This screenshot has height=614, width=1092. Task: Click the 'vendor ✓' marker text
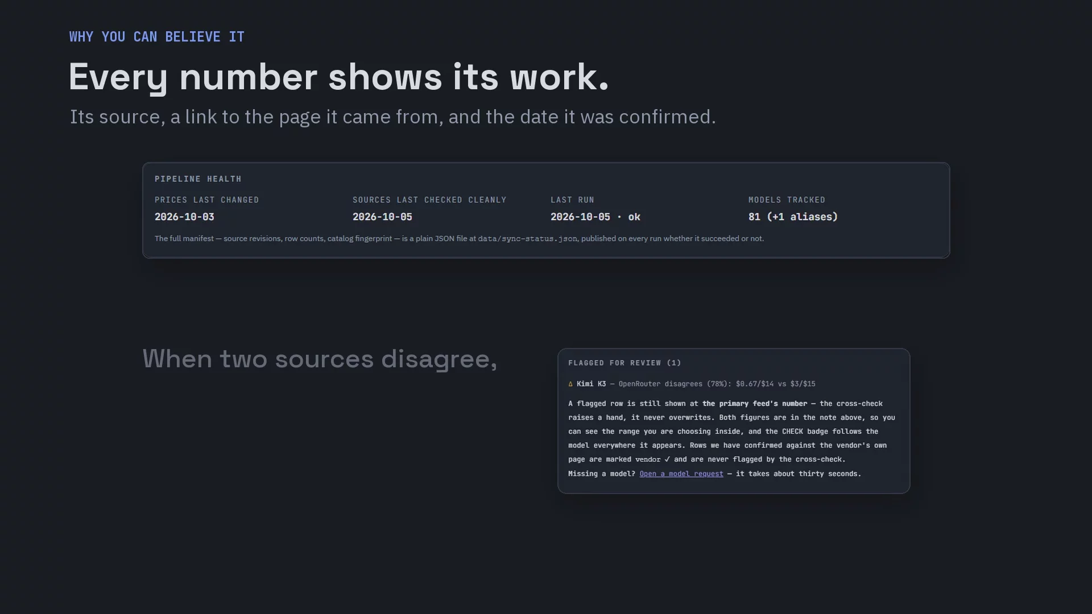pyautogui.click(x=652, y=459)
